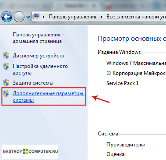Select Панель управления breadcrumb in address bar
166x160 pixels.
click(72, 17)
